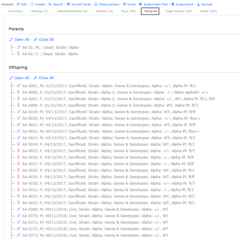Click male symbol icon of AA 0373
Image resolution: width=239 pixels, height=239 pixels.
coord(18,235)
